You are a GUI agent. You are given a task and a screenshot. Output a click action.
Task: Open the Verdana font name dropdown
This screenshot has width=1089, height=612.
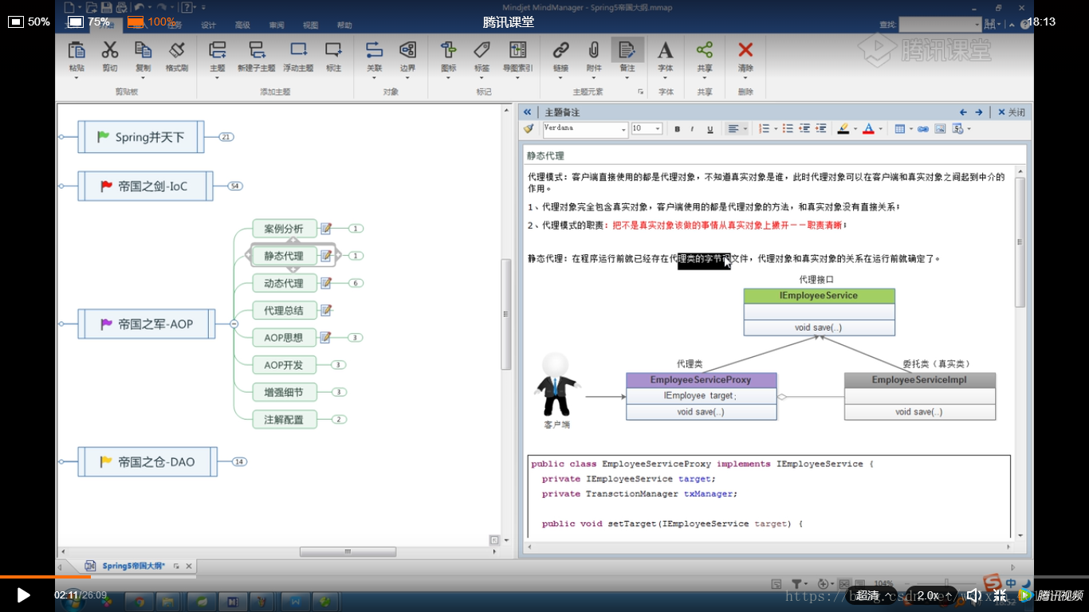point(623,129)
